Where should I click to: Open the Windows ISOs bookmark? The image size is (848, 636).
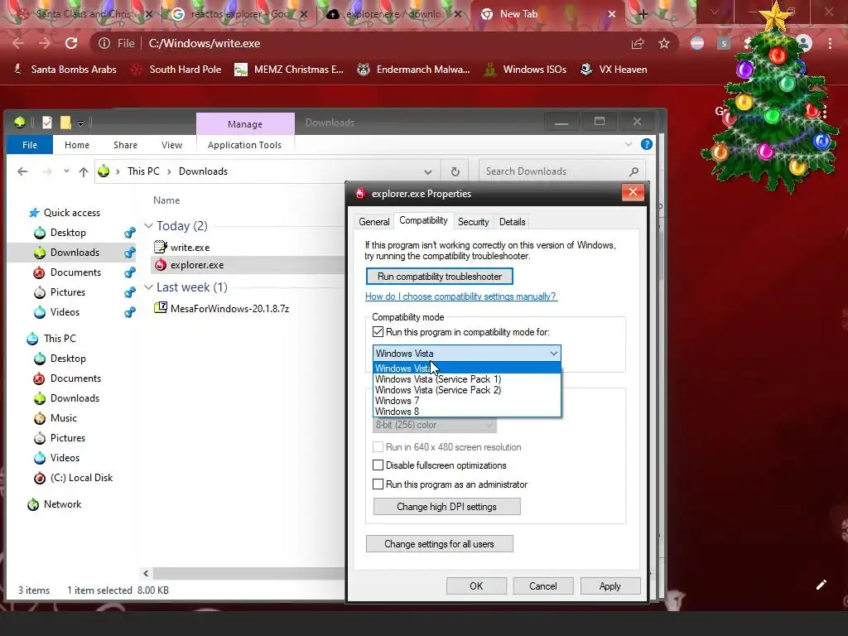525,70
